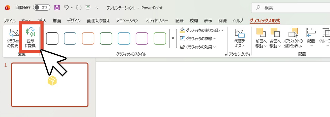Select the Graphics Format (グラフィックス形式) tab
Image resolution: width=330 pixels, height=117 pixels.
point(265,21)
